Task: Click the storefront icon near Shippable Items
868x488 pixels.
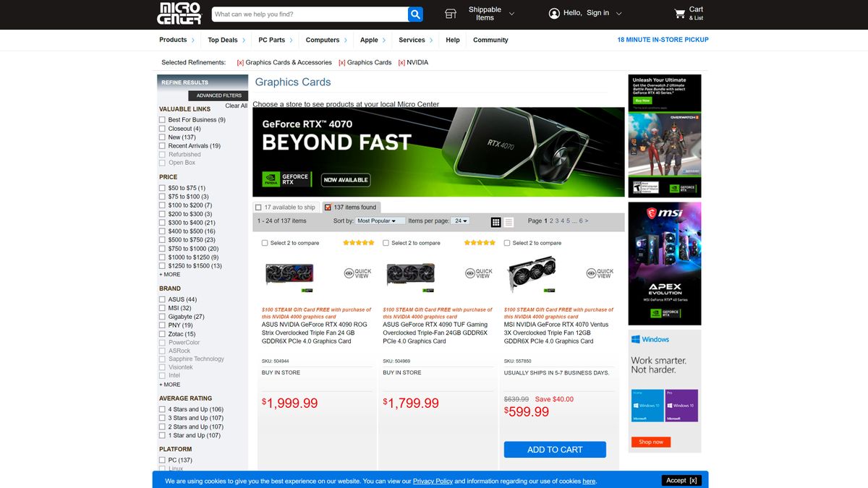Action: coord(450,13)
